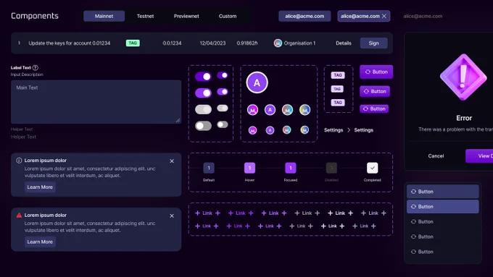Click the breadcrumb chevron between Settings items

pyautogui.click(x=349, y=130)
